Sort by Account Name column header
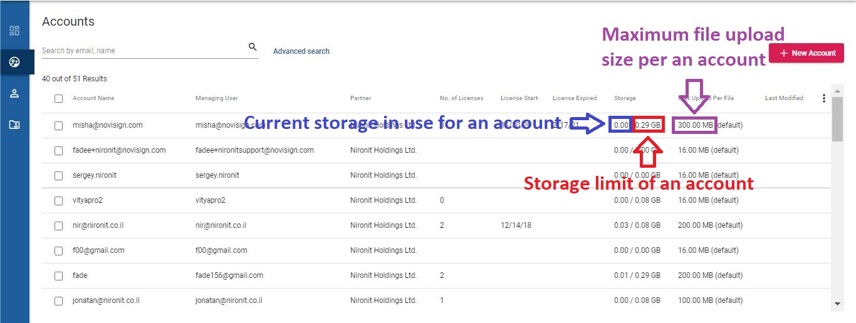 click(93, 98)
